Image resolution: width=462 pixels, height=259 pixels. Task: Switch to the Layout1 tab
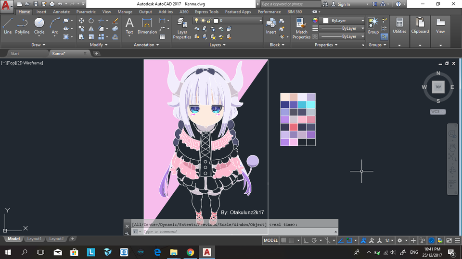[x=34, y=239]
